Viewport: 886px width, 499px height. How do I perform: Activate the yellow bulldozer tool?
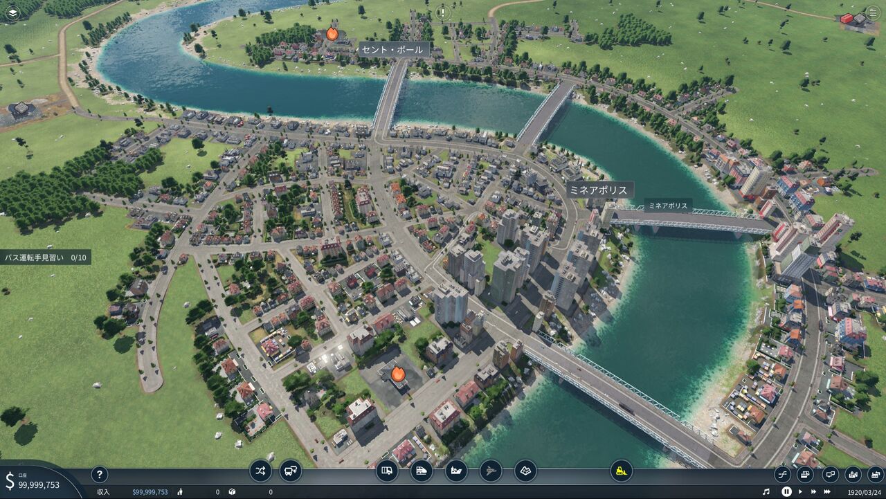[x=622, y=471]
